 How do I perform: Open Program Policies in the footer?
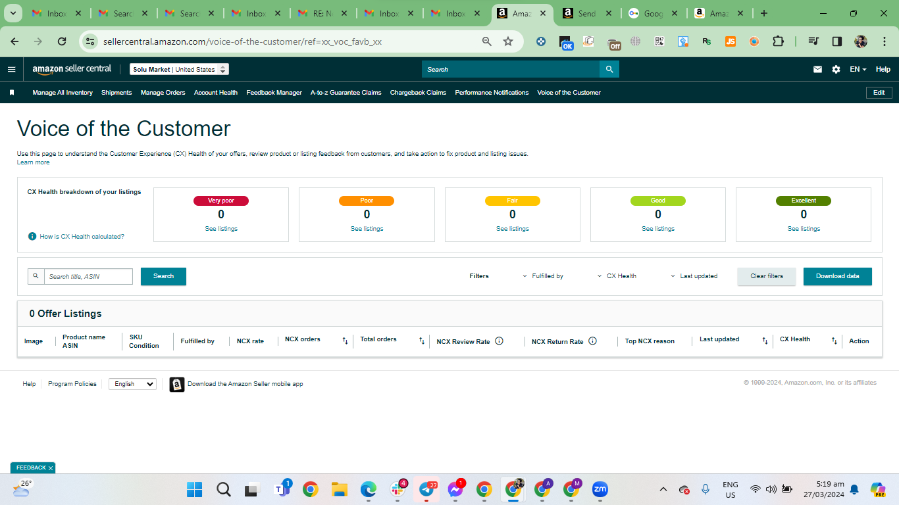coord(72,384)
